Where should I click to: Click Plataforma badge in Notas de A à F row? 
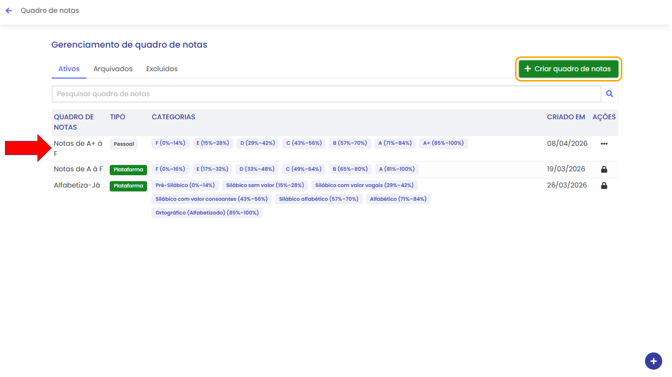click(x=128, y=169)
